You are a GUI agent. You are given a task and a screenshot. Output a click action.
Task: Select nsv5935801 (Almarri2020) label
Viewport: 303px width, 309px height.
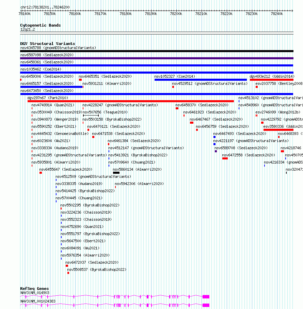[x=56, y=163]
